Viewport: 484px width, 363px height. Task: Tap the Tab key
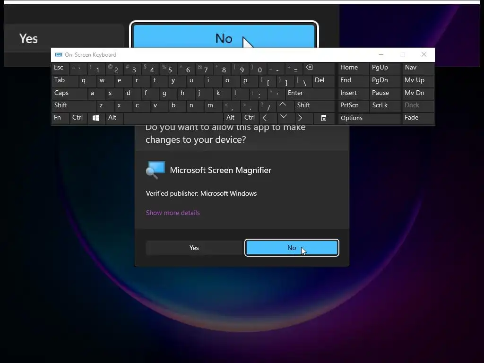pyautogui.click(x=65, y=81)
